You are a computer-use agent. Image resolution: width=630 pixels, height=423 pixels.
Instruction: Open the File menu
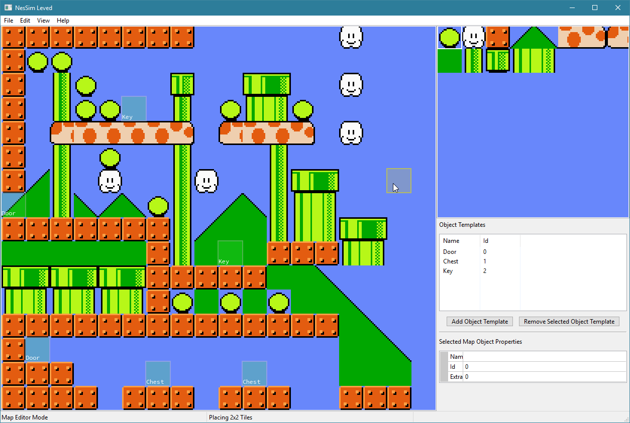coord(9,21)
